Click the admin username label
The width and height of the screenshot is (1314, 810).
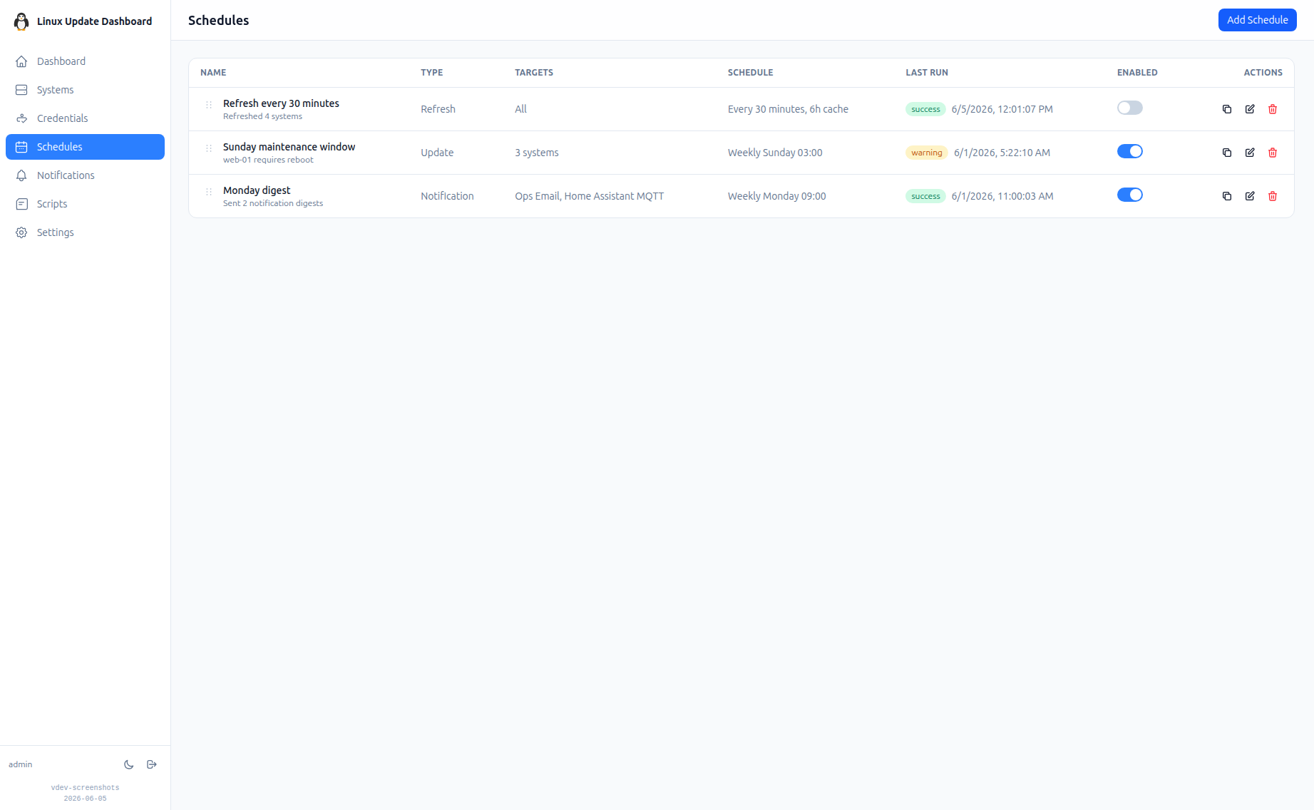pyautogui.click(x=21, y=764)
